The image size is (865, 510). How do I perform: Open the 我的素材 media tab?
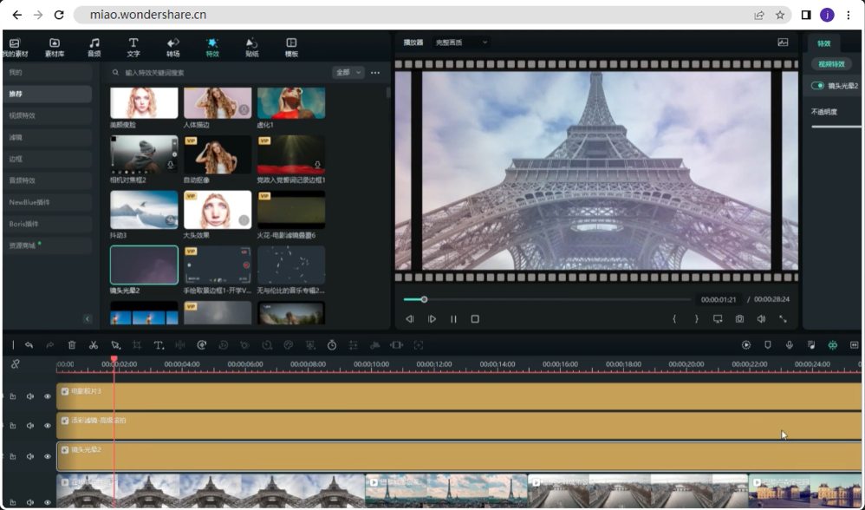(15, 48)
